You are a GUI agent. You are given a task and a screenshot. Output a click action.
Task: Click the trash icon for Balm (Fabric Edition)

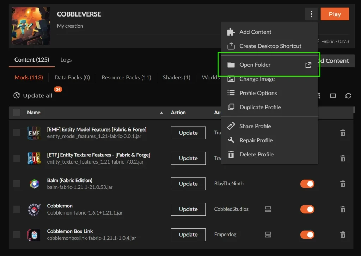(x=342, y=184)
